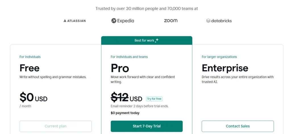Click the Free plan heading

coord(30,68)
